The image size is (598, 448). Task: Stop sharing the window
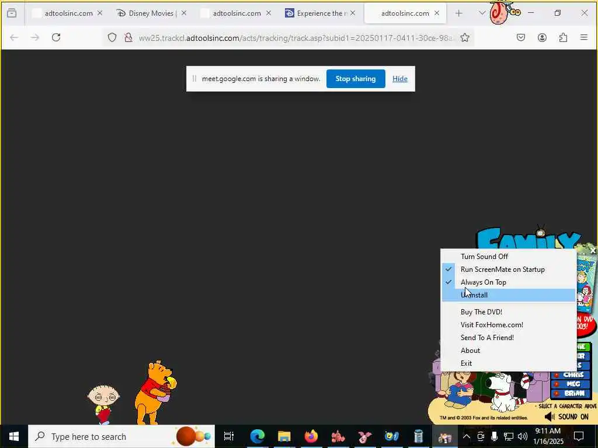click(356, 79)
